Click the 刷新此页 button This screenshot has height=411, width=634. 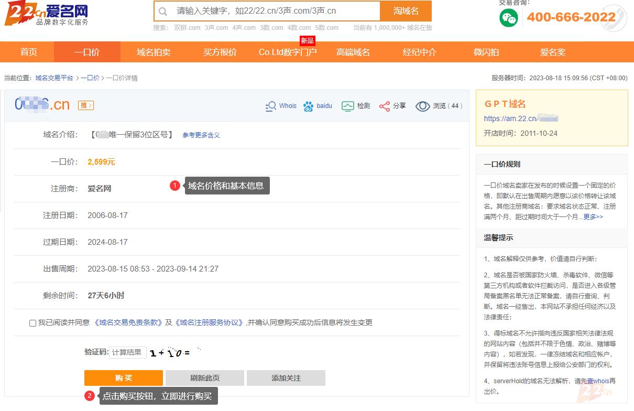205,378
